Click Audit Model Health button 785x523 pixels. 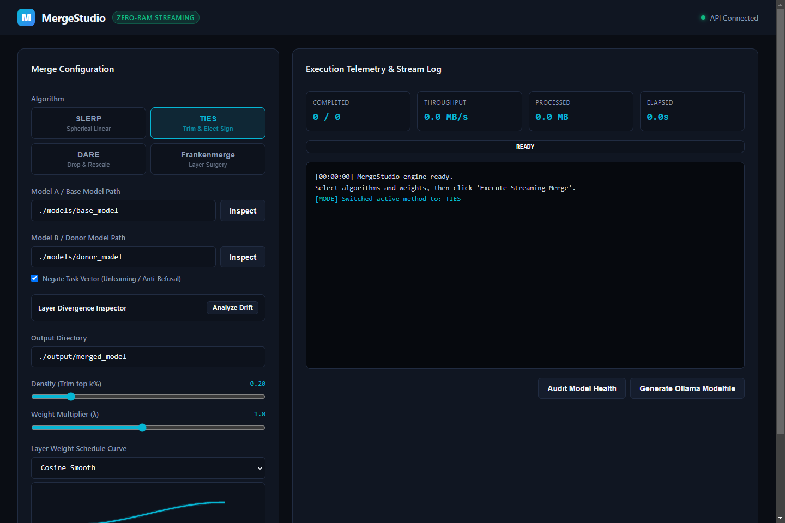coord(582,388)
